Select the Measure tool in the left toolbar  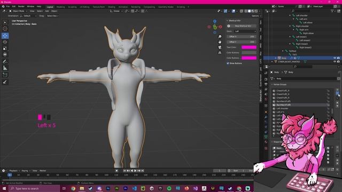(x=5, y=68)
